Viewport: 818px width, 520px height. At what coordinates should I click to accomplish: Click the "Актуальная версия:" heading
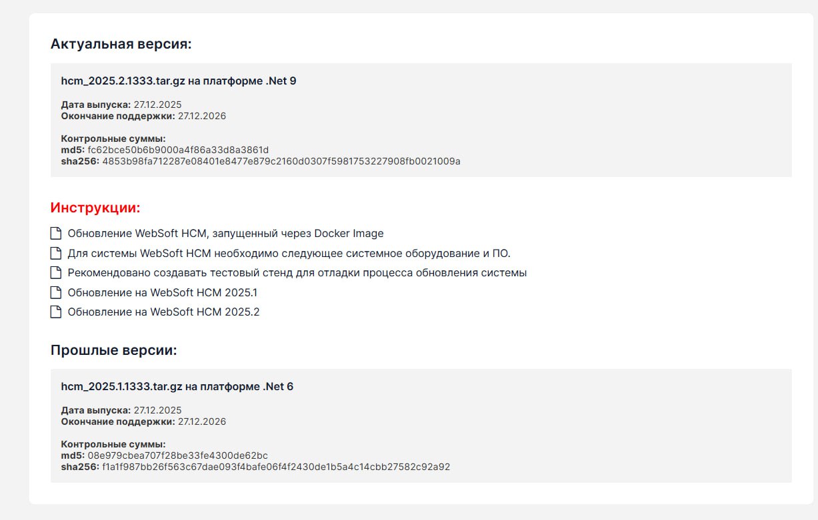tap(121, 45)
